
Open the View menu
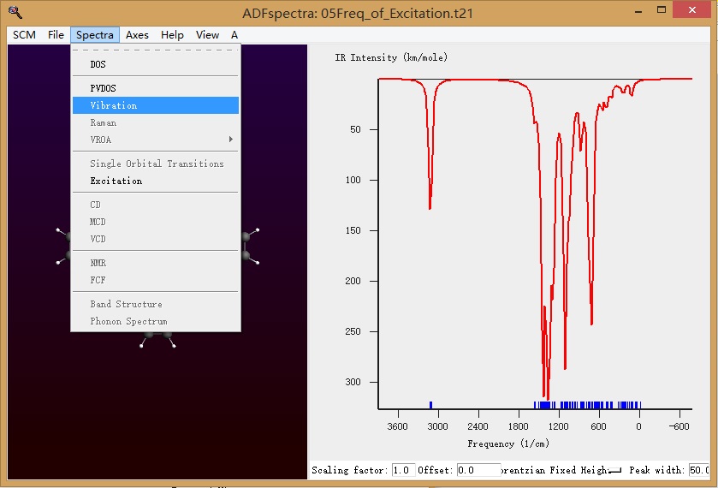pyautogui.click(x=207, y=35)
